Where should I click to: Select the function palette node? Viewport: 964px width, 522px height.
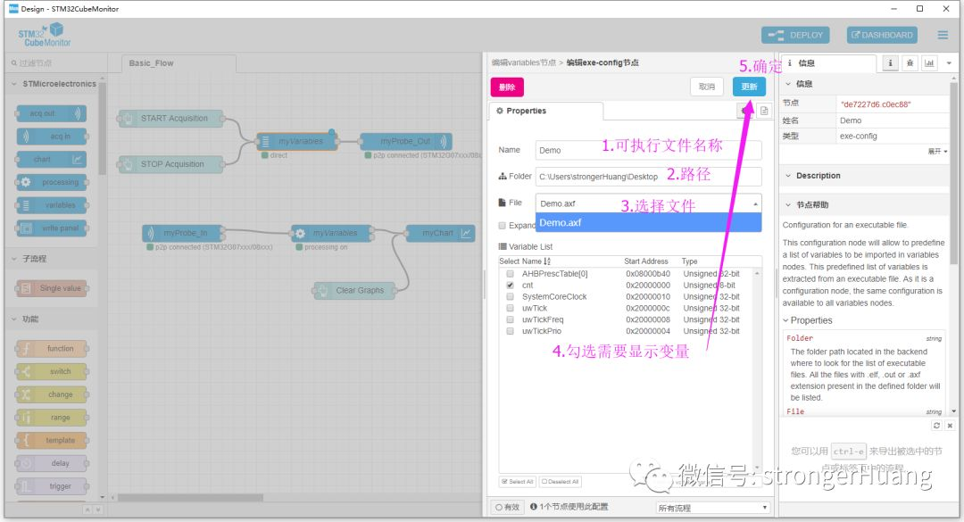pyautogui.click(x=51, y=349)
